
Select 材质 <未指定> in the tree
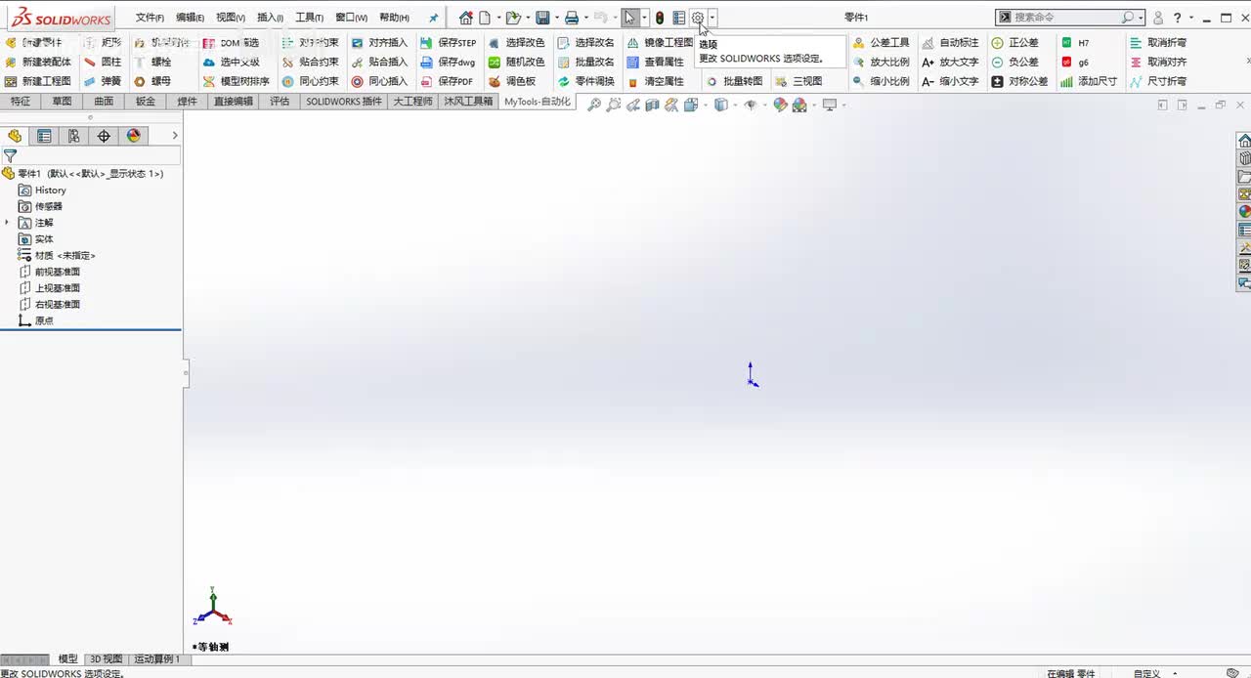pos(58,255)
